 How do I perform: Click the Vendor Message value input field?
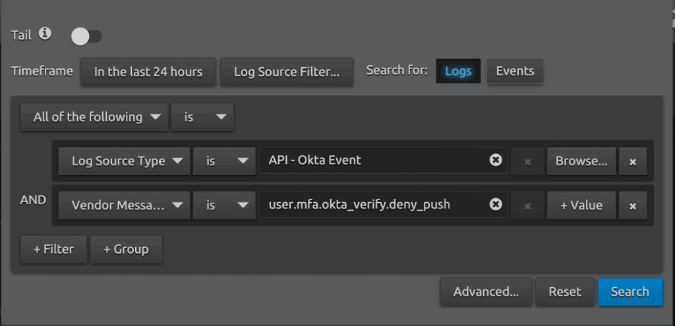click(372, 205)
